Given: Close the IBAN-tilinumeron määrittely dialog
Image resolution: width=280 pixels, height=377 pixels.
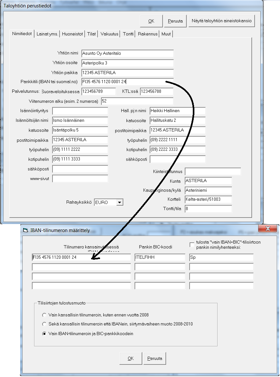Looking at the screenshot, I should coord(268,228).
